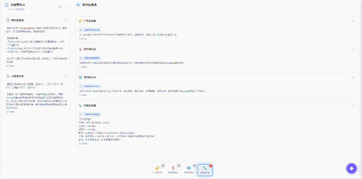
Task: Collapse the 退货巡检者 card
Action: pos(353,49)
